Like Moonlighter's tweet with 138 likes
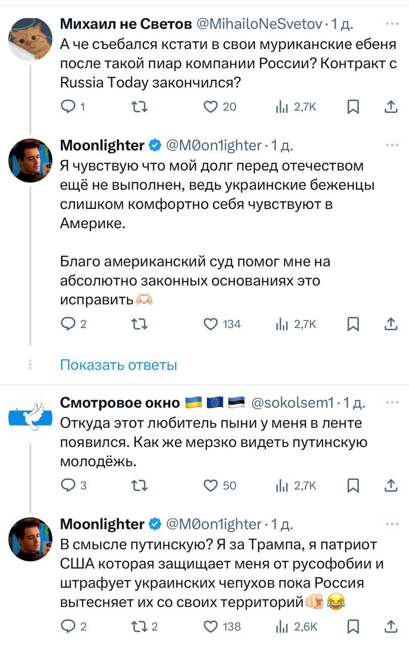Screen dimensions: 409x646 [211, 627]
